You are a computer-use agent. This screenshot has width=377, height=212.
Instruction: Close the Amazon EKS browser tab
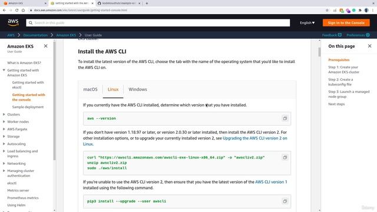click(46, 4)
